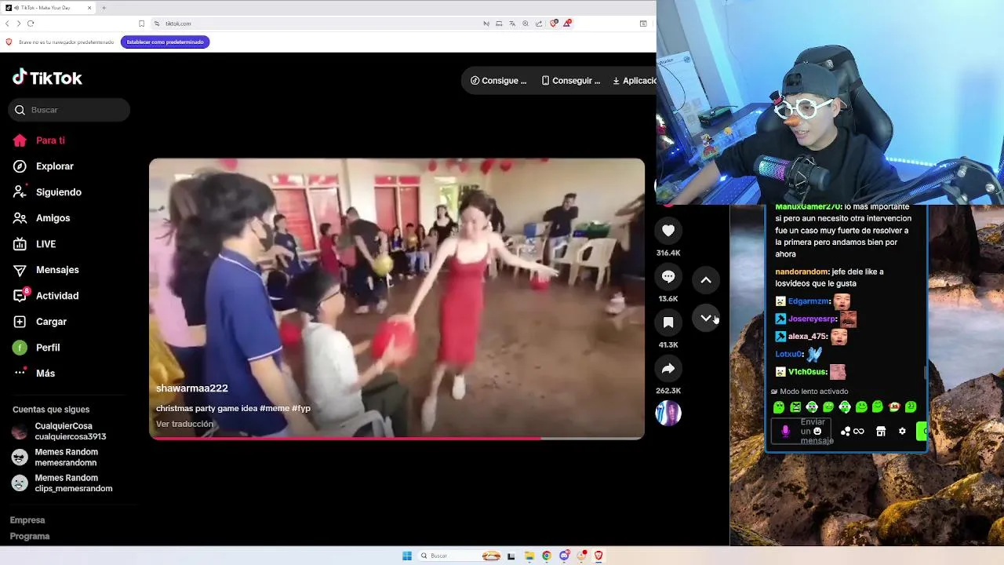The height and width of the screenshot is (565, 1004).
Task: Click the #meme hashtag in the caption
Action: tap(275, 409)
